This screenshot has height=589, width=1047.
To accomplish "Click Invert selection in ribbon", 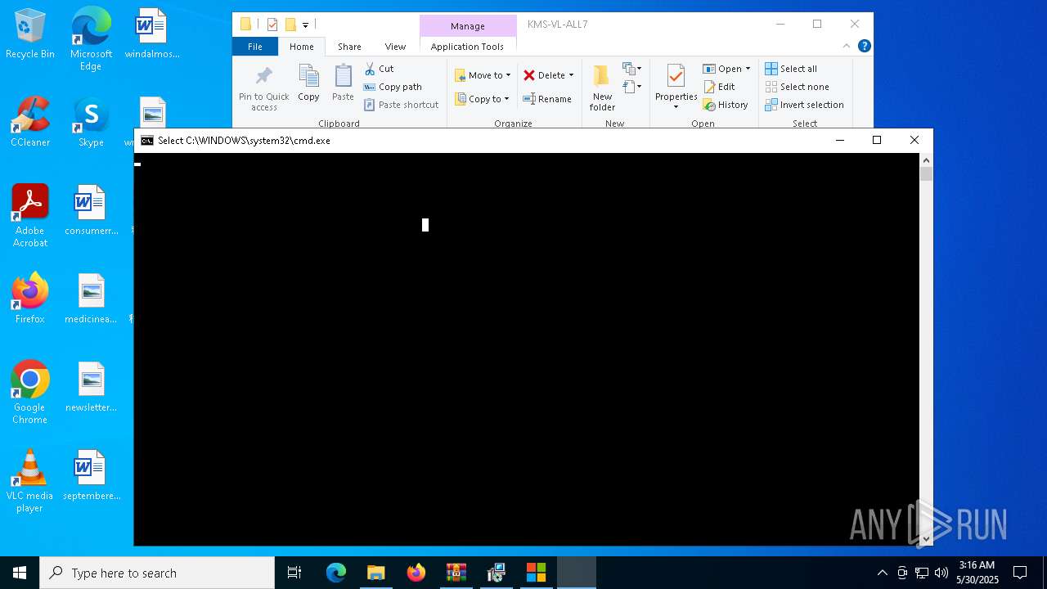I will [804, 105].
